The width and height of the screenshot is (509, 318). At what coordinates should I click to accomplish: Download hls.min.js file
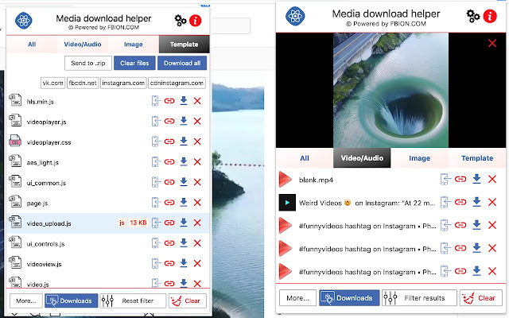pos(184,101)
